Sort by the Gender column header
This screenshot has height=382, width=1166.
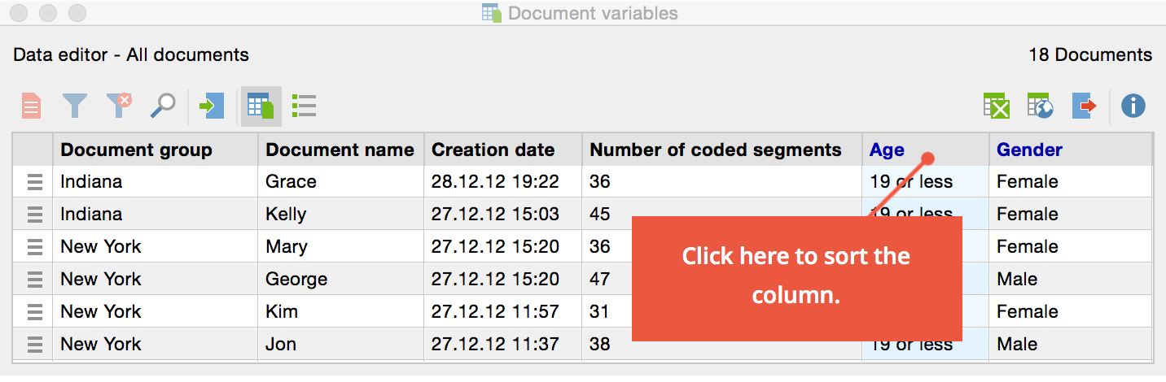[x=1029, y=150]
